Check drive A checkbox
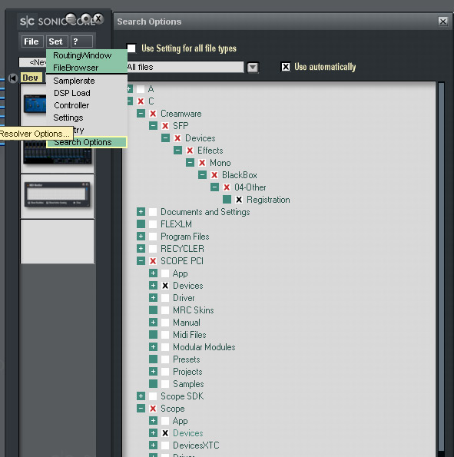Image resolution: width=454 pixels, height=457 pixels. coord(141,89)
